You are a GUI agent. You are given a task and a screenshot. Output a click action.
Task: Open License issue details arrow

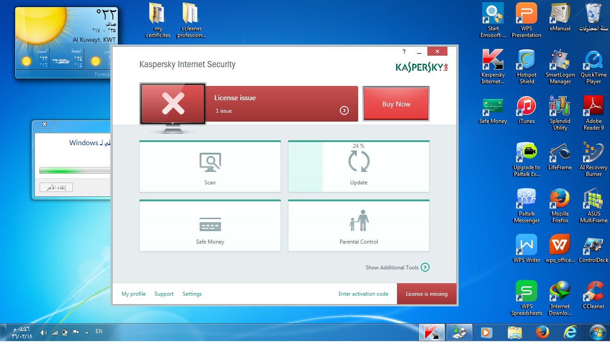pyautogui.click(x=344, y=110)
